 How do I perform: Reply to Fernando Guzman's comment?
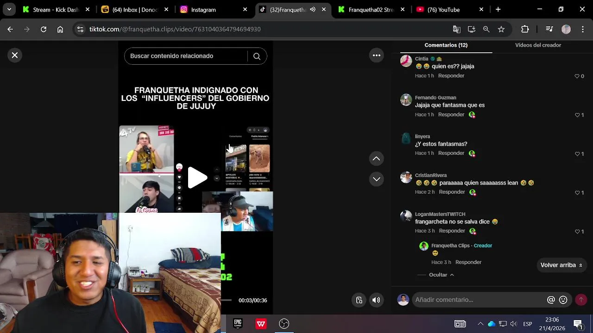coord(451,115)
